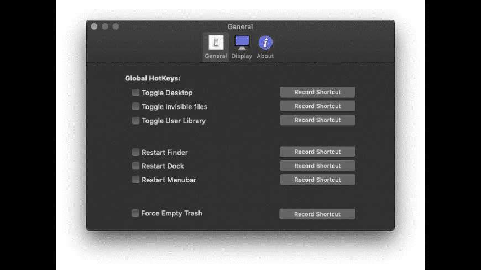This screenshot has width=481, height=270.
Task: Close the General preferences window
Action: pyautogui.click(x=95, y=26)
